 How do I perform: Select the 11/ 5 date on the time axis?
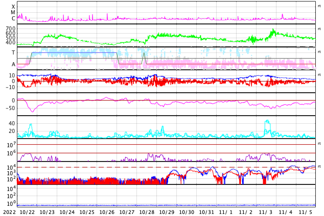(306, 212)
